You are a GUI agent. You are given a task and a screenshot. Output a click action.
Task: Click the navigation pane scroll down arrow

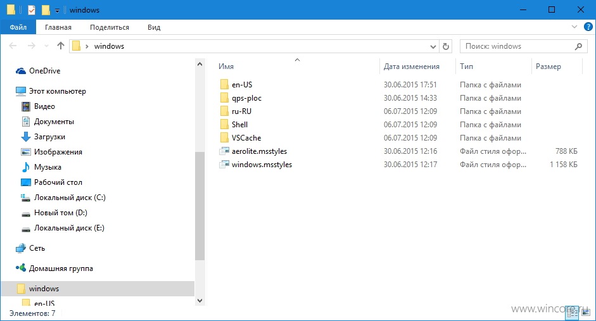tap(200, 301)
